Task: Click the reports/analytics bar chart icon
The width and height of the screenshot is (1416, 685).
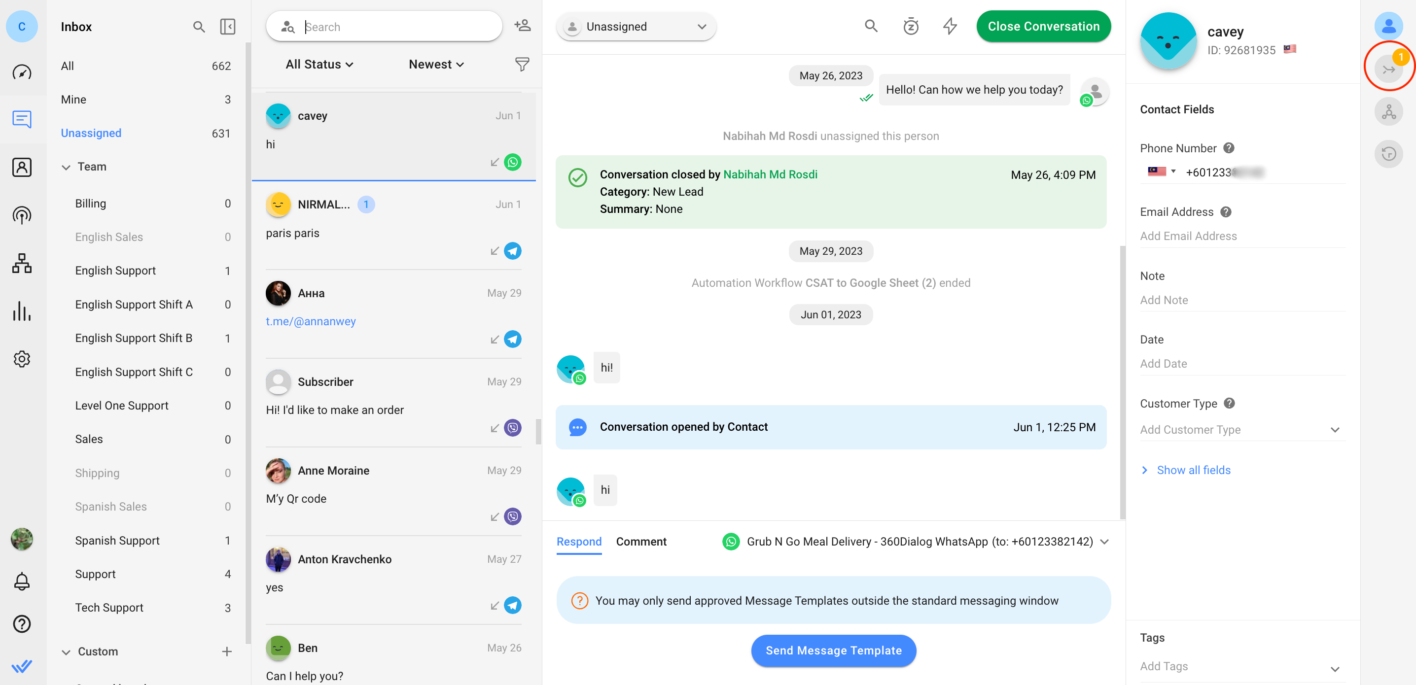Action: click(22, 312)
